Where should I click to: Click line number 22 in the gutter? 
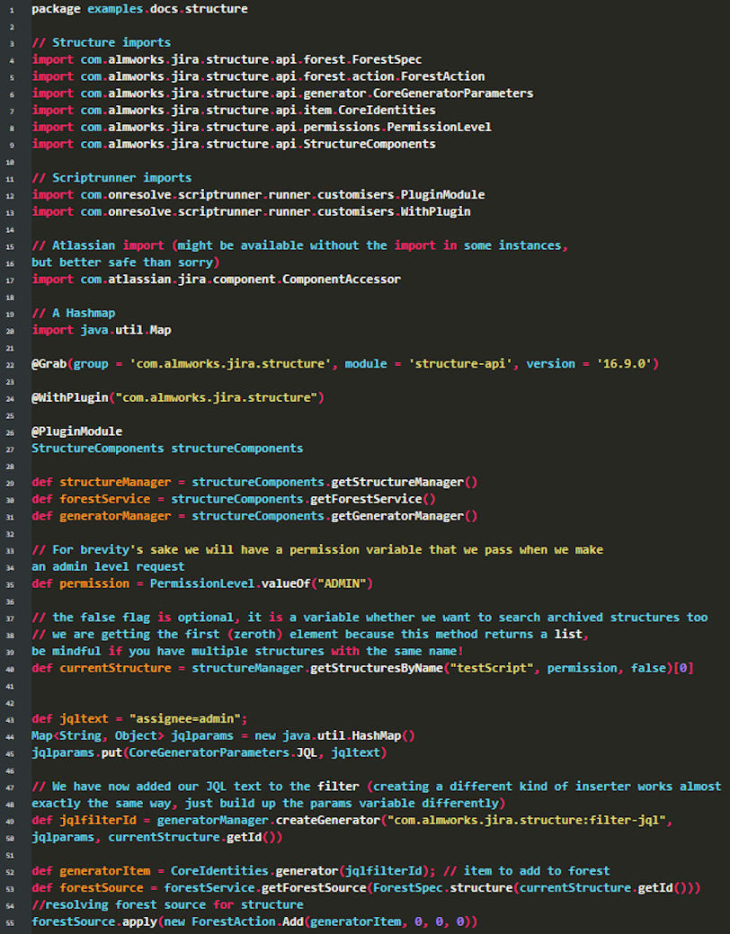pyautogui.click(x=10, y=365)
